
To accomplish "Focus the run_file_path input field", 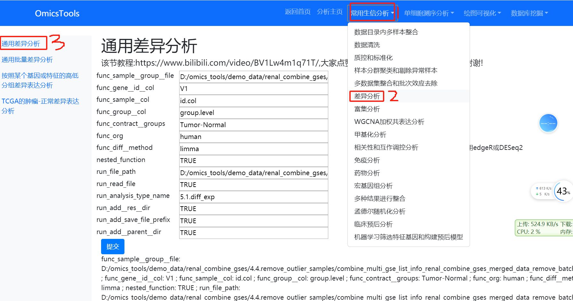I will tap(254, 173).
